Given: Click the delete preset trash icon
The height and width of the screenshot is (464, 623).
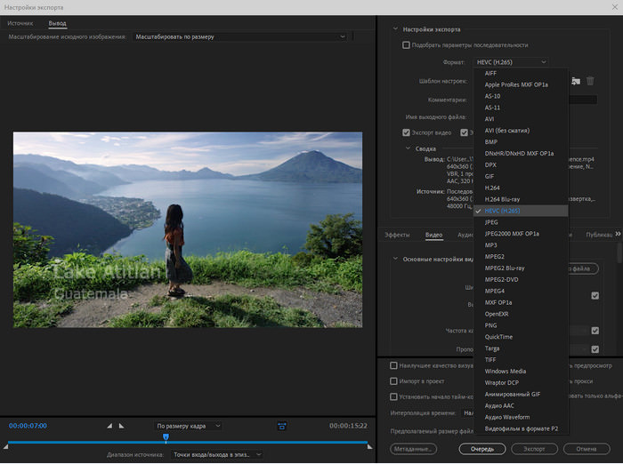Looking at the screenshot, I should point(590,81).
